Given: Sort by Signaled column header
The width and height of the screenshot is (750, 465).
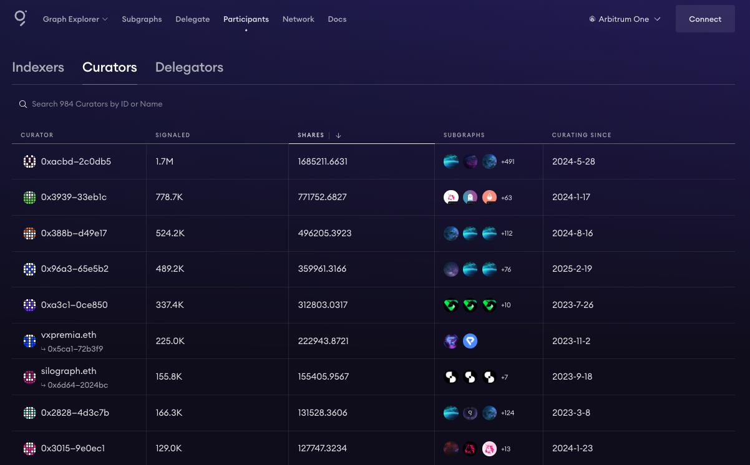Looking at the screenshot, I should (x=172, y=135).
